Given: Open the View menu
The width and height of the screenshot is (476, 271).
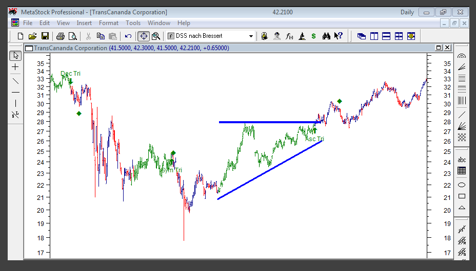Looking at the screenshot, I should [x=63, y=23].
